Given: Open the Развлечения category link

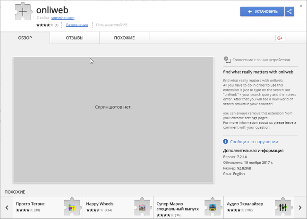Looking at the screenshot, I should click(x=77, y=25).
